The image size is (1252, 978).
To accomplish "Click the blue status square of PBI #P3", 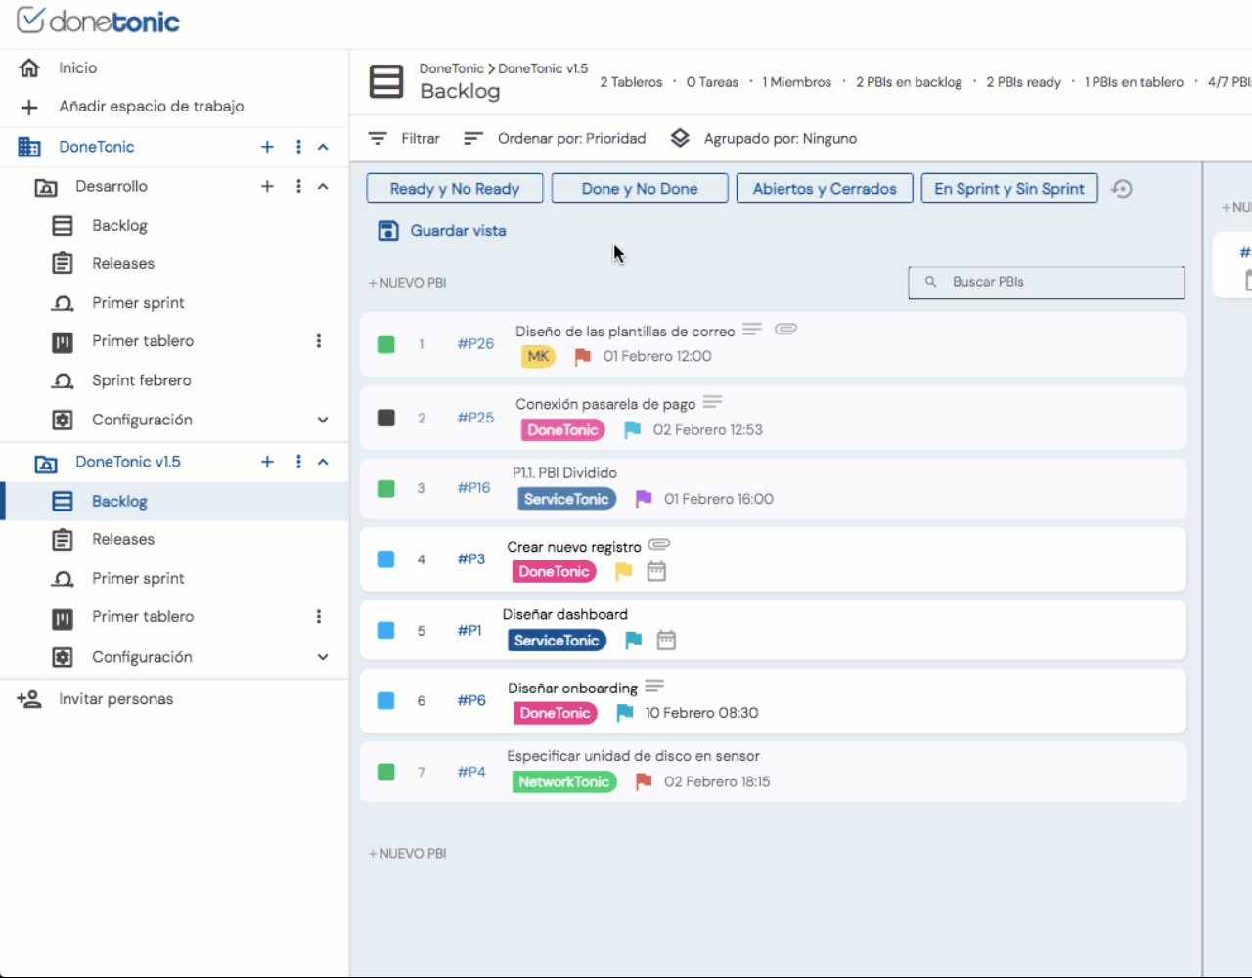I will pos(386,559).
